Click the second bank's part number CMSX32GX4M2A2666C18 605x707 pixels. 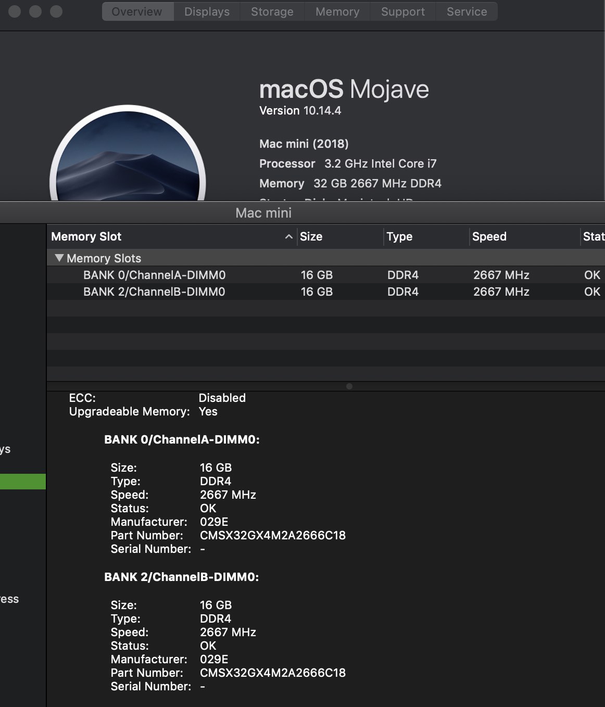[273, 673]
